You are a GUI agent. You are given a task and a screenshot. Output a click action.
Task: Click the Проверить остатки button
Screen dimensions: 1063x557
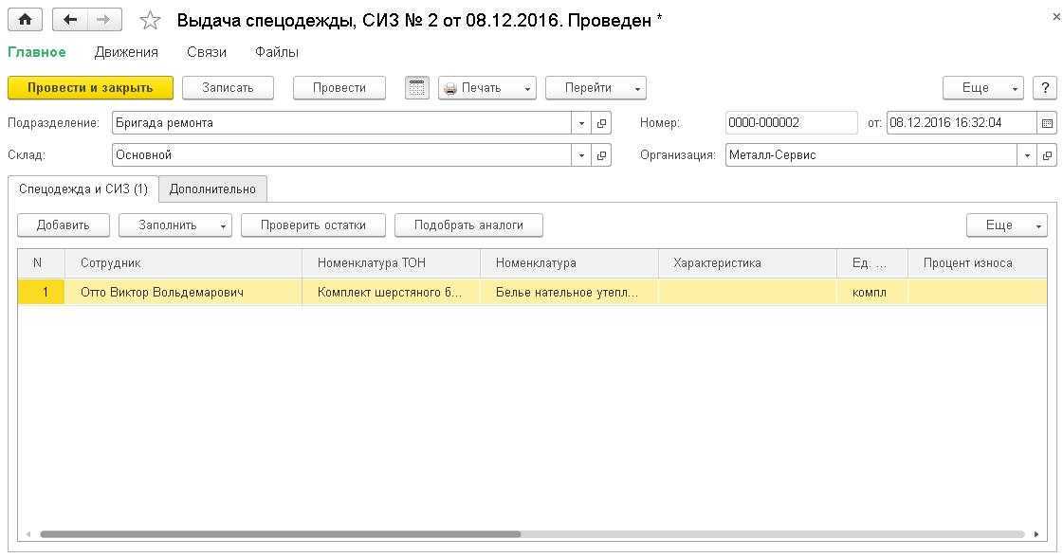[x=313, y=225]
